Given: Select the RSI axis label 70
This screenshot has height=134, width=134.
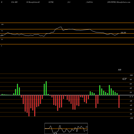Looking at the screenshot, I should point(2,31).
